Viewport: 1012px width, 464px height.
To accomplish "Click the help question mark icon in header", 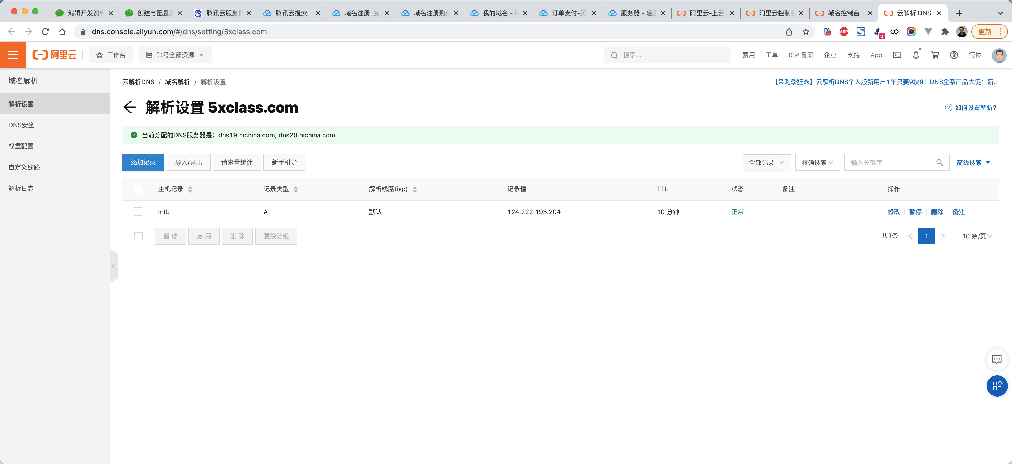I will click(x=954, y=55).
